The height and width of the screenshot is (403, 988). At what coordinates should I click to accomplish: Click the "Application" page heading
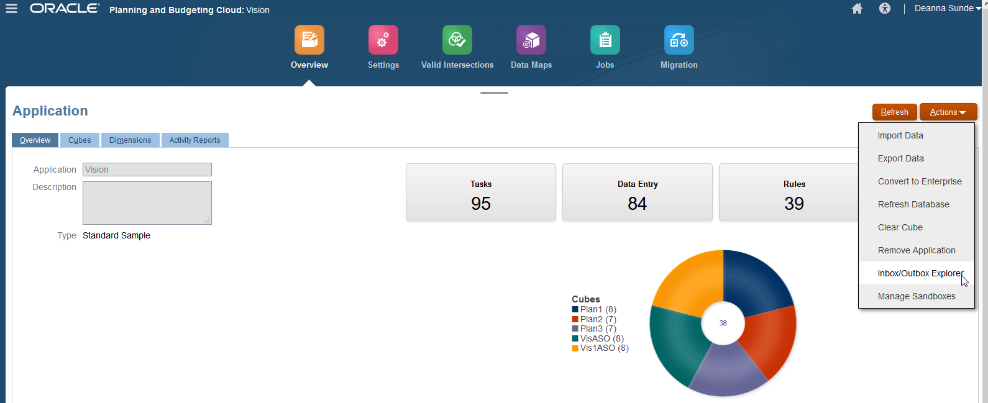coord(50,111)
